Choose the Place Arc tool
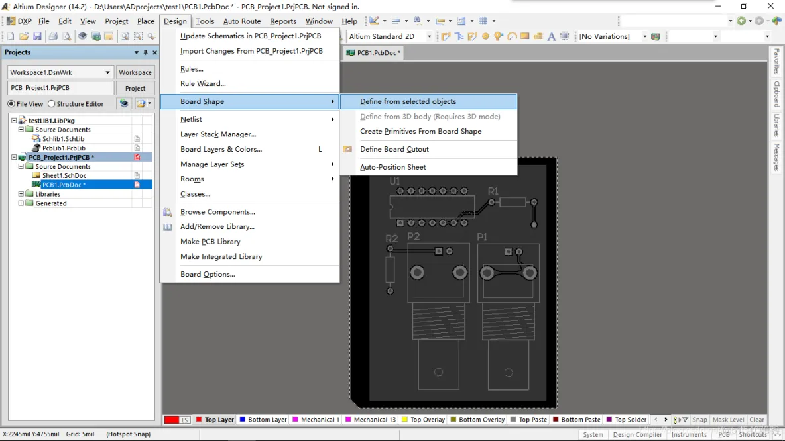The width and height of the screenshot is (785, 441). [512, 36]
